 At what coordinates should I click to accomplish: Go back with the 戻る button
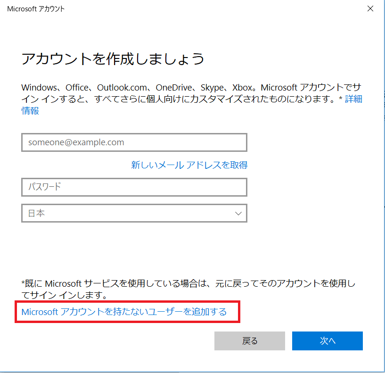pos(249,341)
